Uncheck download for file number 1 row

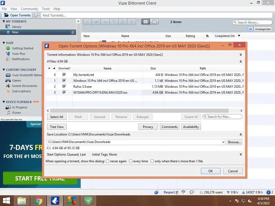[x=64, y=80]
